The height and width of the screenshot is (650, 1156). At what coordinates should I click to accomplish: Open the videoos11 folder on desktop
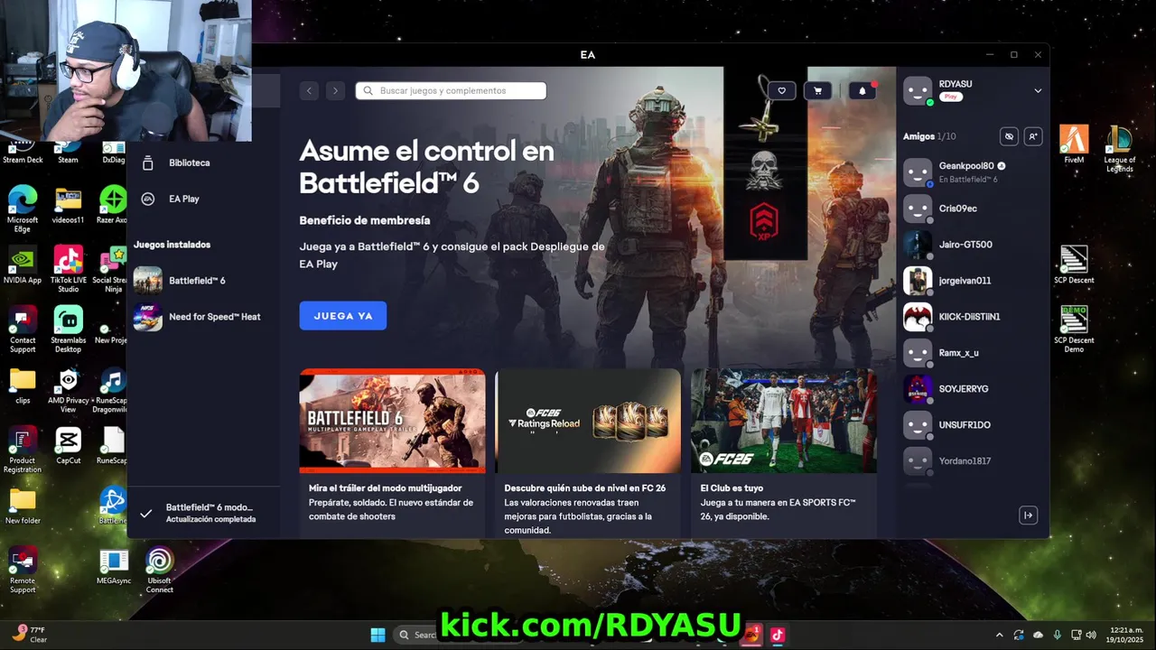(x=68, y=205)
